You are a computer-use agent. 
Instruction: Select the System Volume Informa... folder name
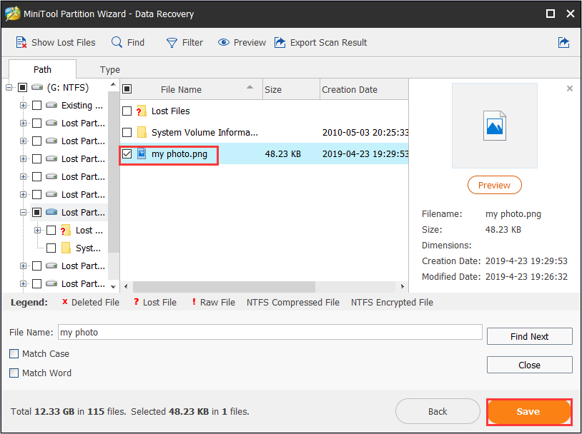click(204, 132)
